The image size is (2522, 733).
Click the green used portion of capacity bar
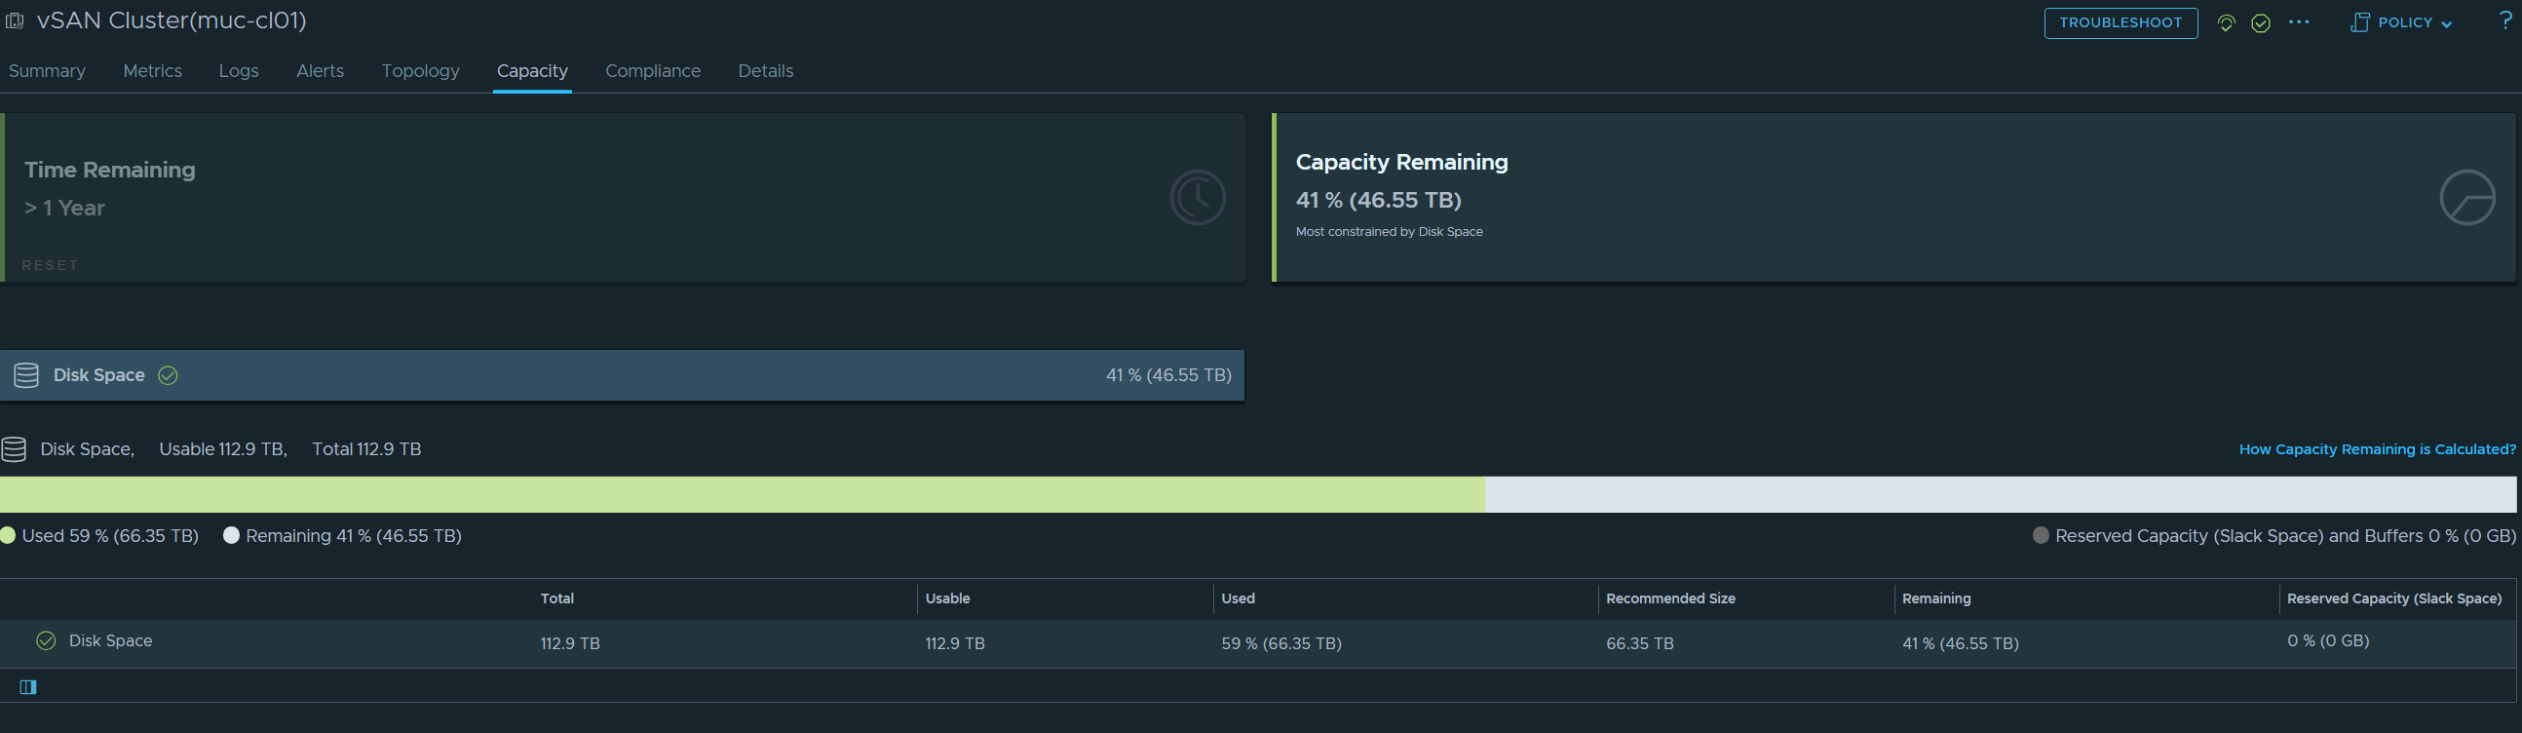pyautogui.click(x=743, y=495)
